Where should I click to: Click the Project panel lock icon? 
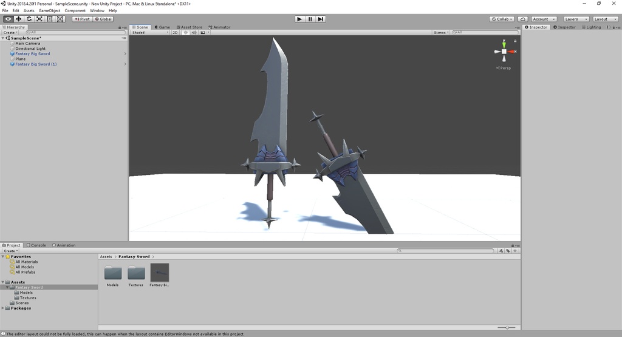[513, 245]
